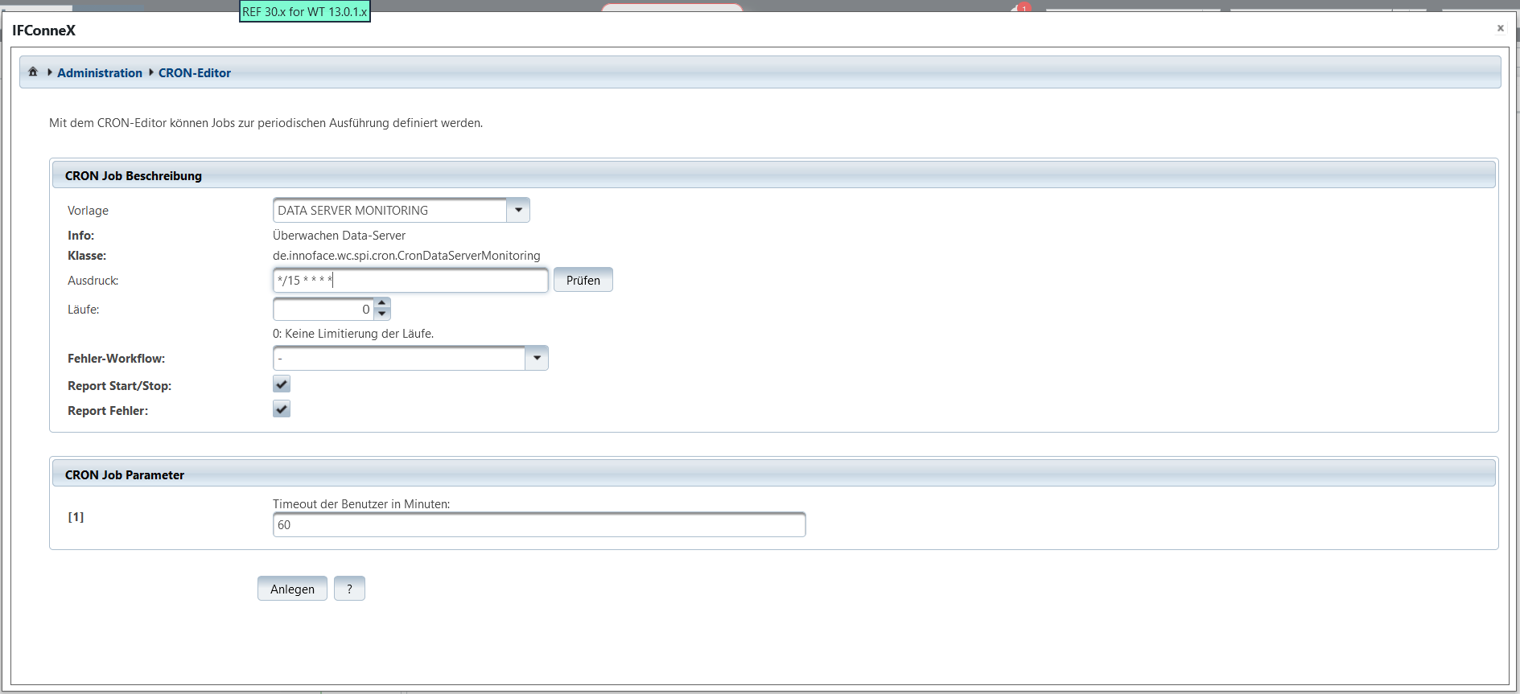Viewport: 1520px width, 694px height.
Task: Open the Administration breadcrumb link
Action: 99,73
